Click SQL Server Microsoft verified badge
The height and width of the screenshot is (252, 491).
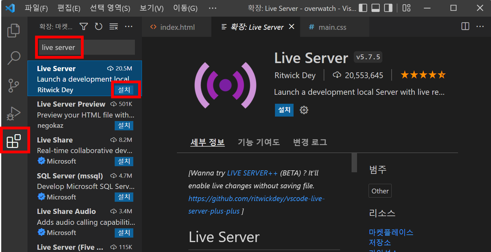[41, 197]
